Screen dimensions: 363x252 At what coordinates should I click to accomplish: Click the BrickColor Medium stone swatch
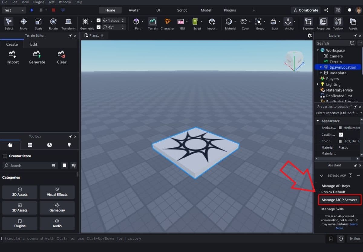click(340, 128)
